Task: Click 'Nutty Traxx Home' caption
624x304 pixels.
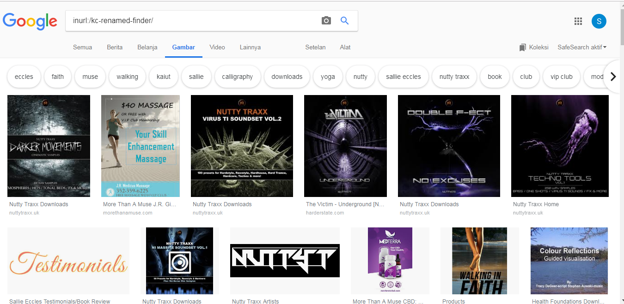Action: pos(536,204)
